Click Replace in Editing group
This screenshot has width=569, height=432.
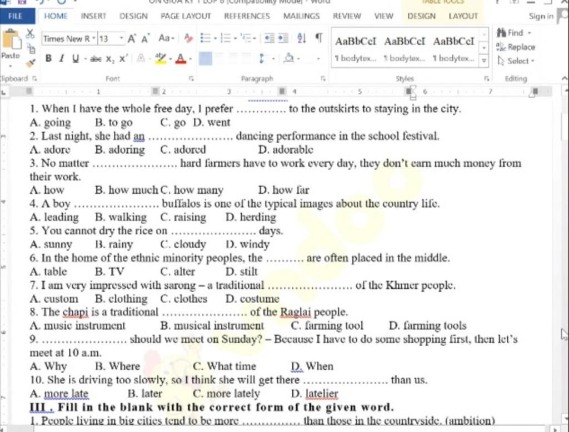point(516,47)
